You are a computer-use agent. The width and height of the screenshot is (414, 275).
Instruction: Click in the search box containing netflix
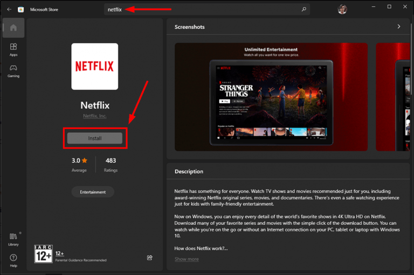pos(207,10)
